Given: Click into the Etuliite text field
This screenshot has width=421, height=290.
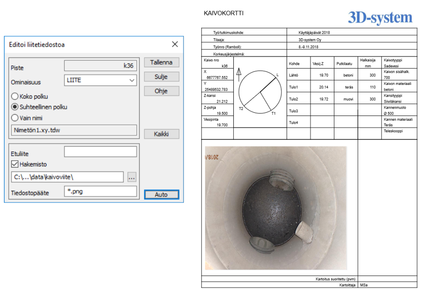Looking at the screenshot, I should pyautogui.click(x=100, y=152).
